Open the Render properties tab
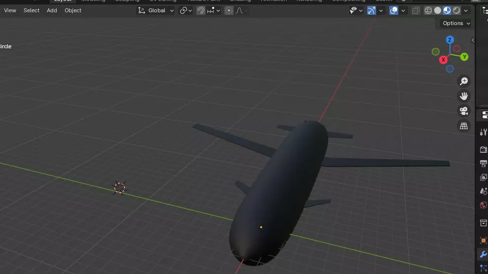Image resolution: width=488 pixels, height=274 pixels. click(484, 149)
